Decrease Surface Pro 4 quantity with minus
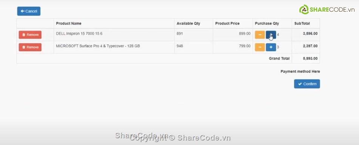The image size is (359, 145). 260,47
